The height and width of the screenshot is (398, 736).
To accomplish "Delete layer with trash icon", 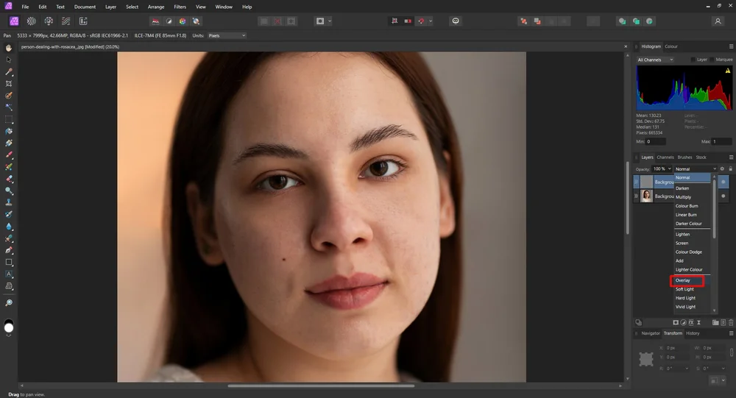I will pyautogui.click(x=731, y=322).
